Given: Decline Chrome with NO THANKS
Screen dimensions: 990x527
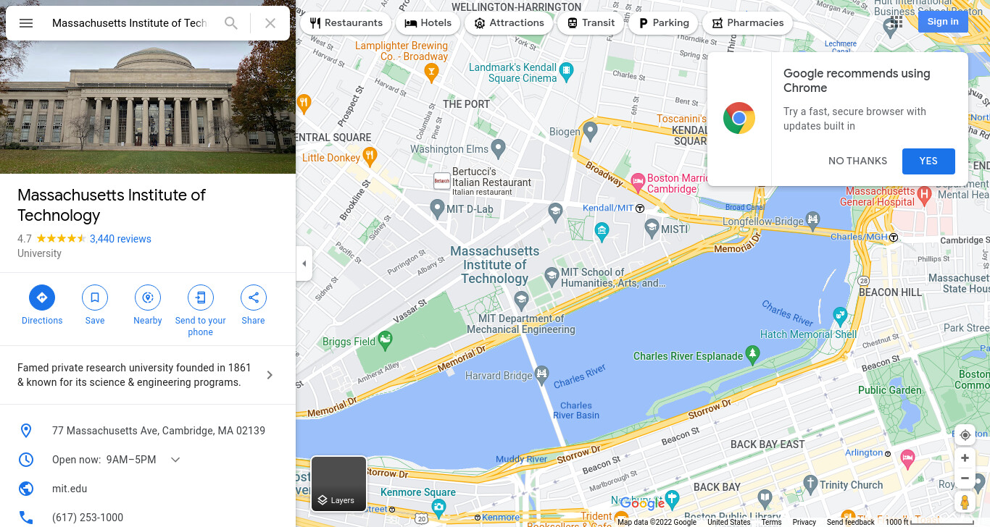Looking at the screenshot, I should (857, 161).
